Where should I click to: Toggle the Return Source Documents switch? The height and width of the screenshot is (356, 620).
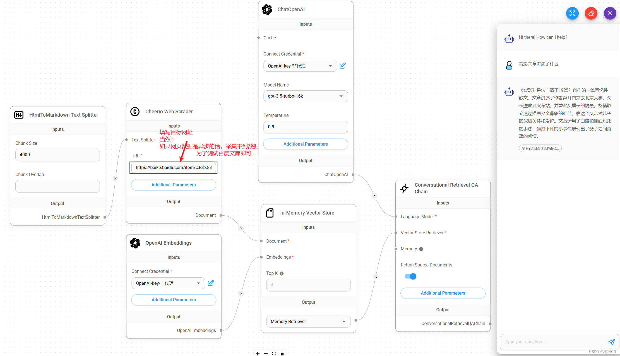click(410, 276)
